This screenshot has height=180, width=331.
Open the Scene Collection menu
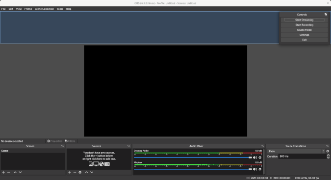click(x=44, y=9)
